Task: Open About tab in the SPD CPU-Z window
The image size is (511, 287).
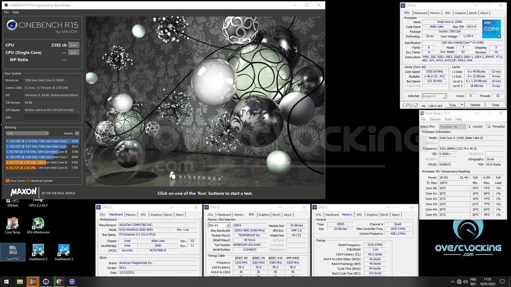Action: pos(288,215)
